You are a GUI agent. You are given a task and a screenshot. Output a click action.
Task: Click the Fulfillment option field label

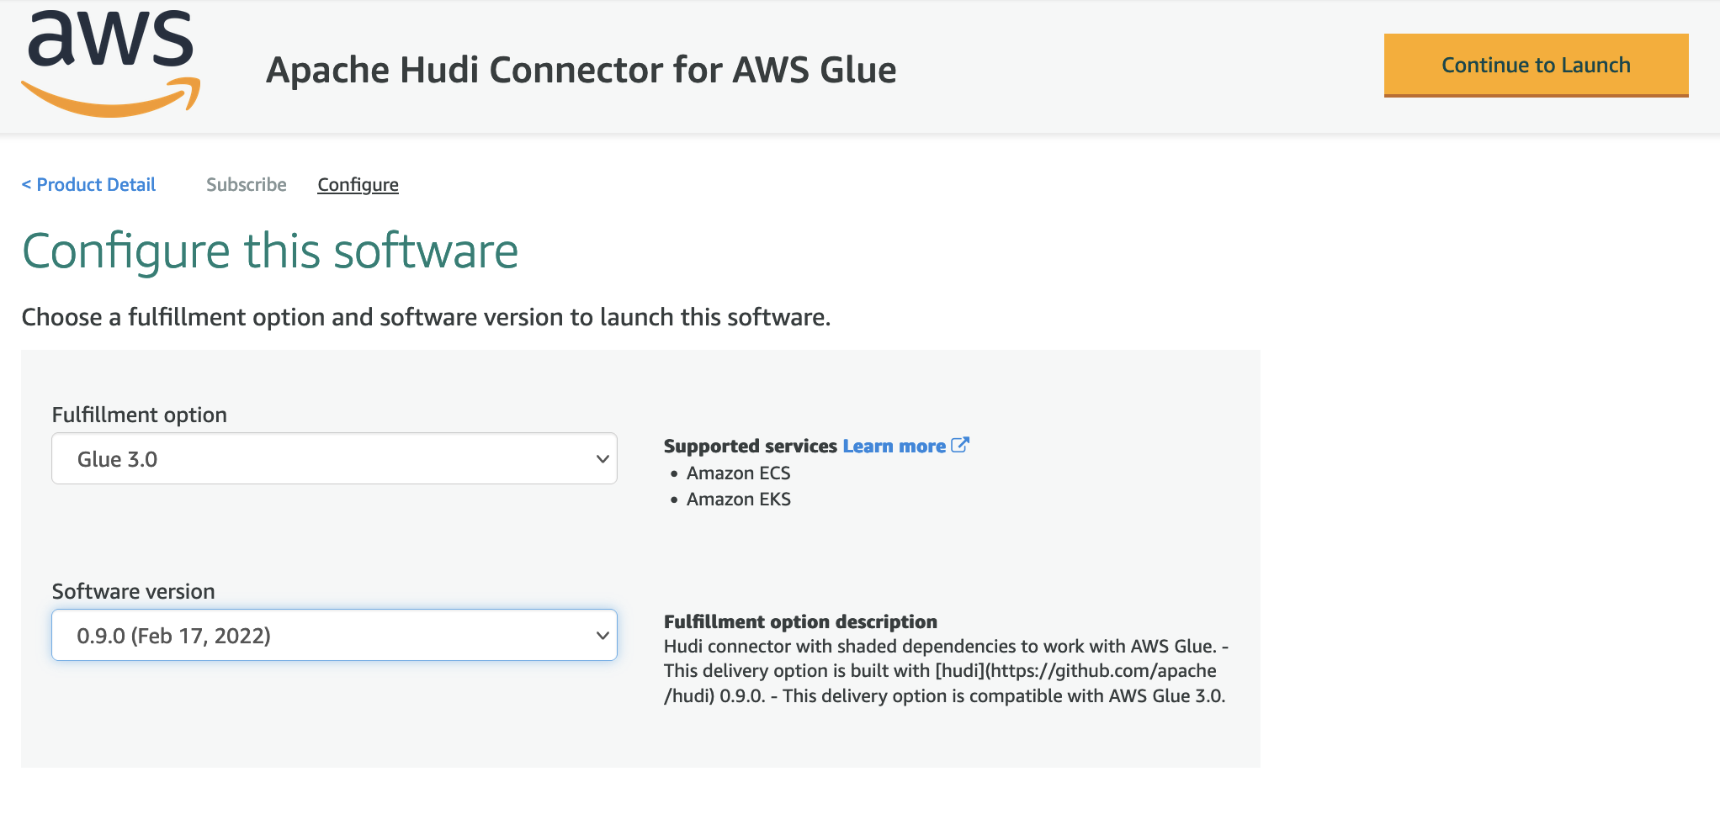pos(140,415)
